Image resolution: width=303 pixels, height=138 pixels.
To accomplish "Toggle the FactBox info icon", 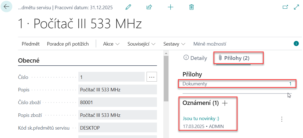I will [x=296, y=44].
